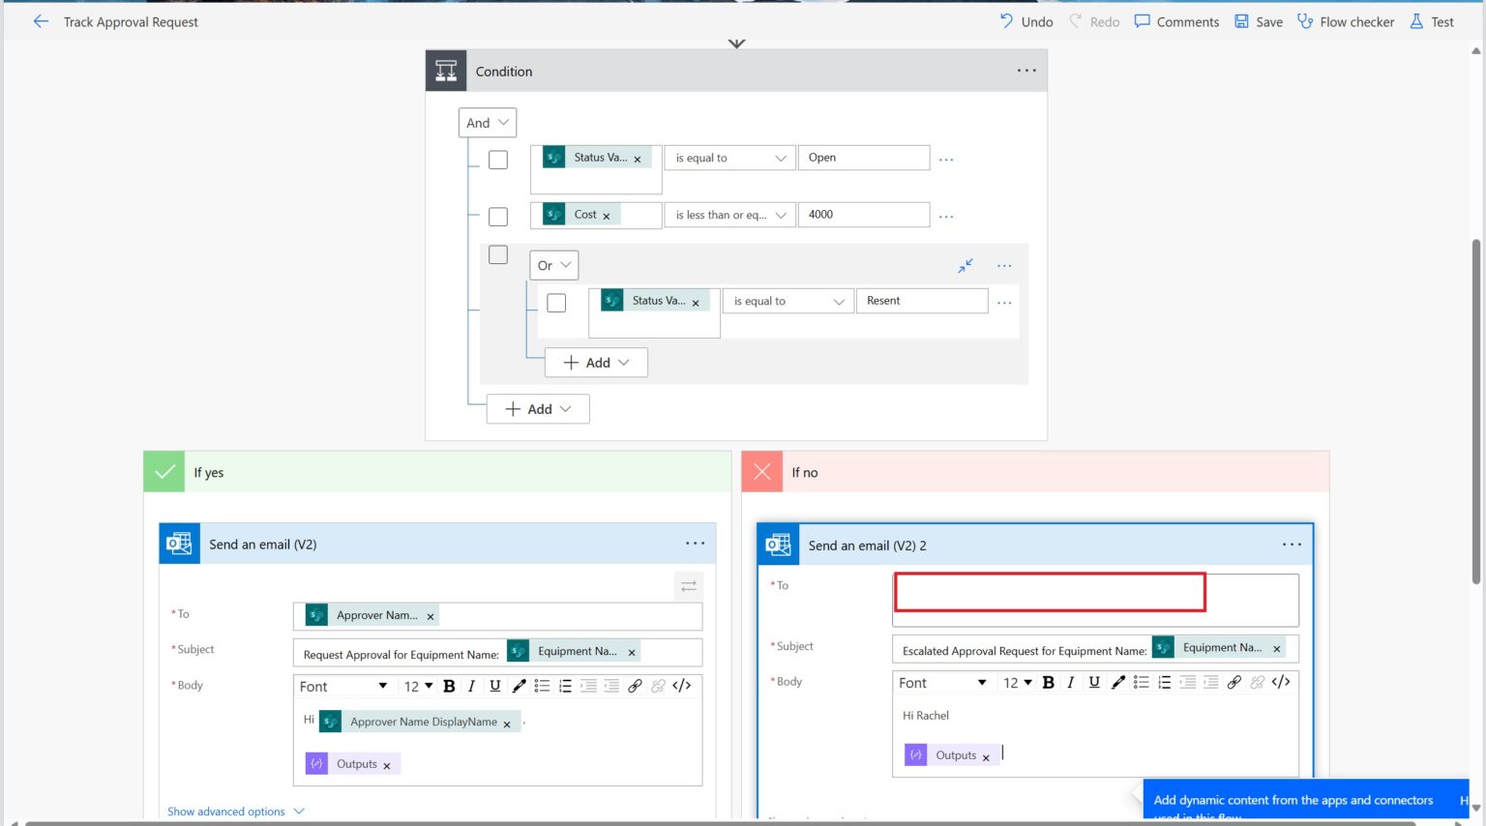Viewport: 1486px width, 826px height.
Task: Open the font color picker in the email body
Action: [x=519, y=686]
